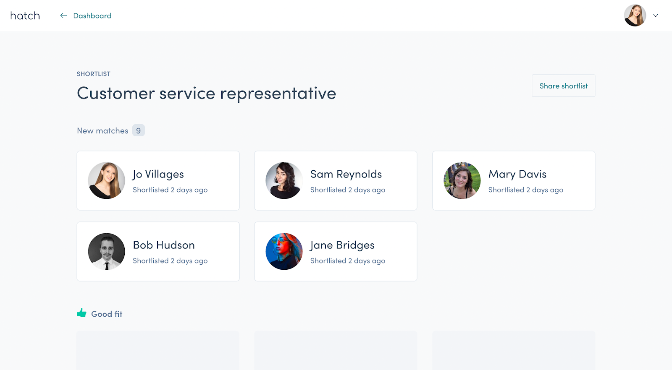
Task: Select the Sam Reynolds candidate name
Action: 346,174
